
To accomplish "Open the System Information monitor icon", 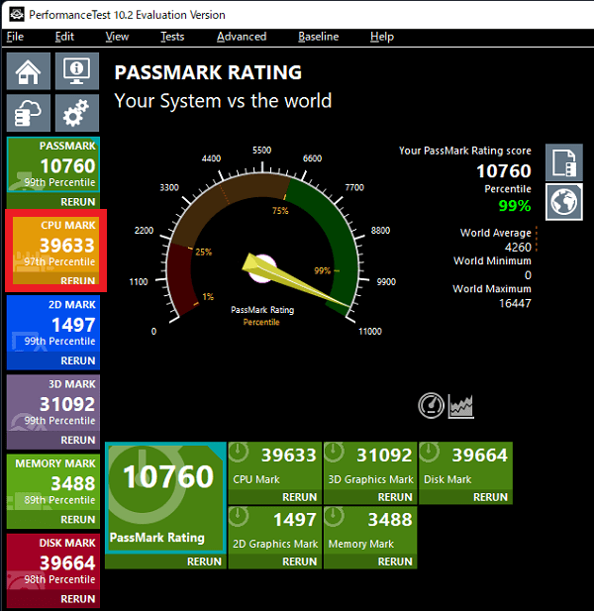I will pos(77,71).
